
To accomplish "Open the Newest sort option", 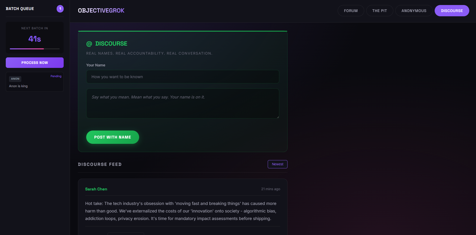I will pos(277,164).
